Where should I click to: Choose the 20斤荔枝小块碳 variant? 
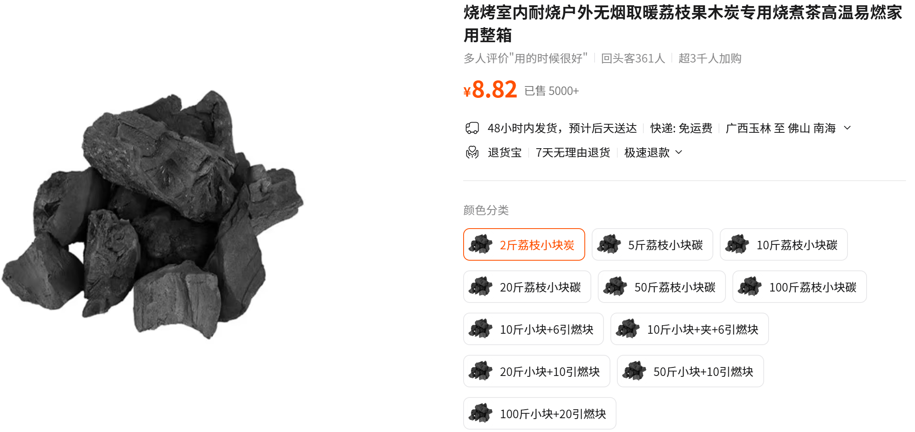pyautogui.click(x=527, y=287)
